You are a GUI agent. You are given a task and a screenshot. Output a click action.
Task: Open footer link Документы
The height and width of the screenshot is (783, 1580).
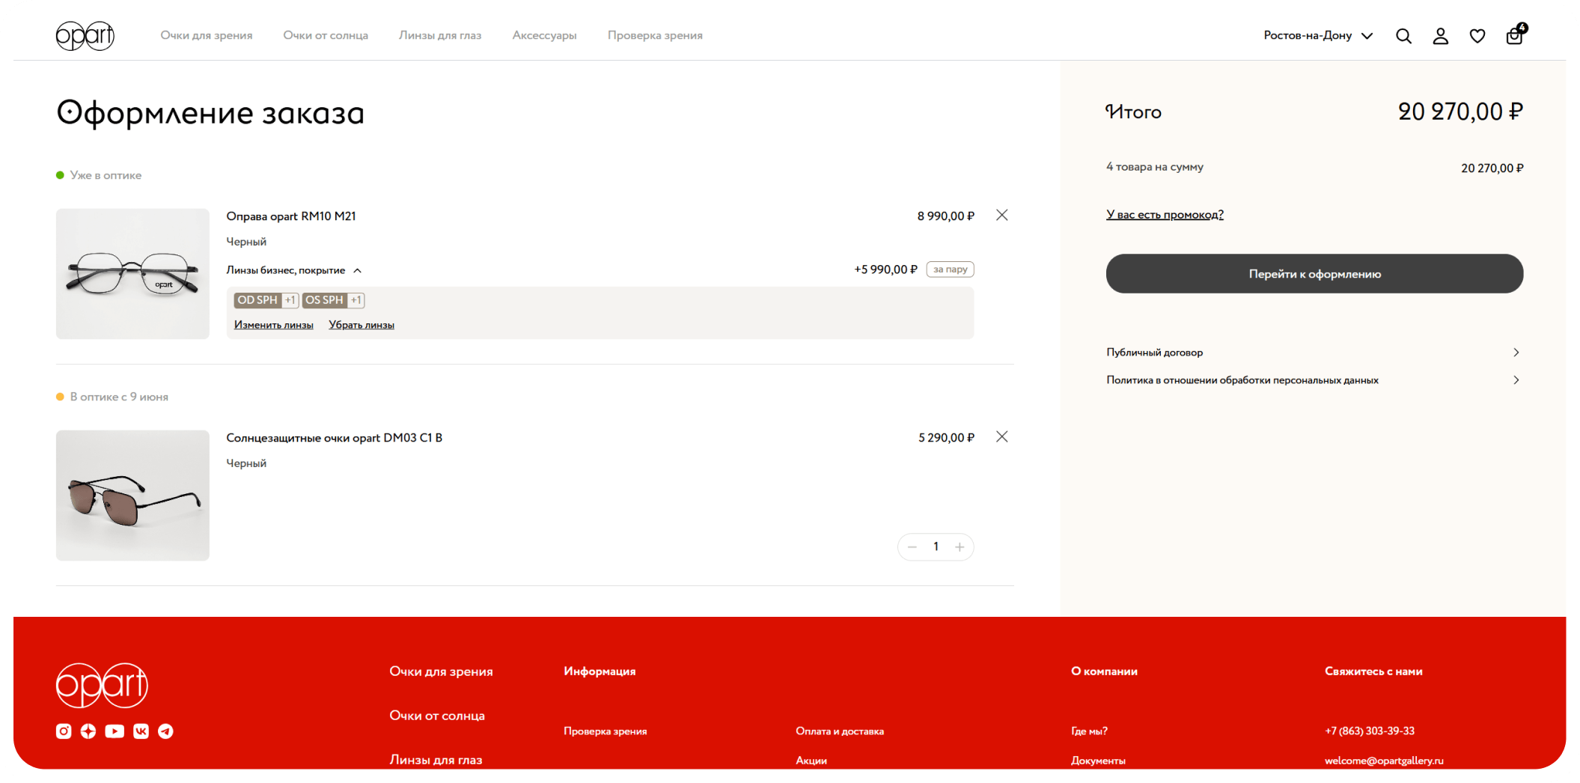(x=1098, y=761)
